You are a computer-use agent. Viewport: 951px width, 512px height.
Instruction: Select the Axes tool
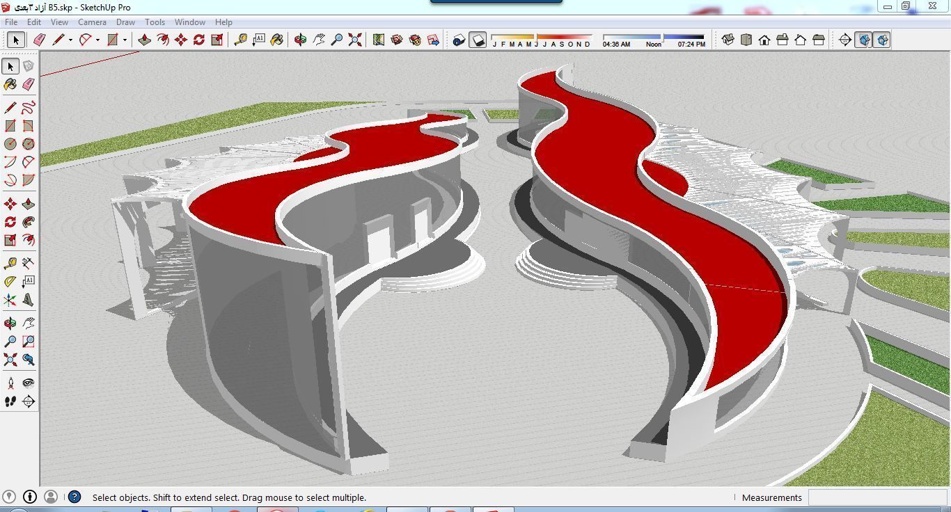click(x=10, y=300)
